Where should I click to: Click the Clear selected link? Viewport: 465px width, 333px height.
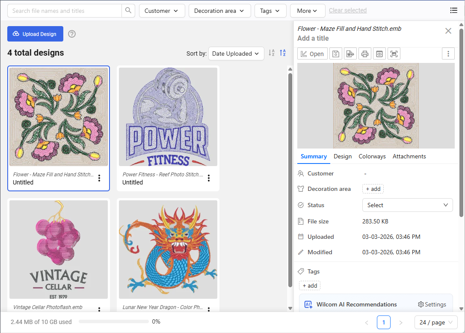tap(347, 10)
